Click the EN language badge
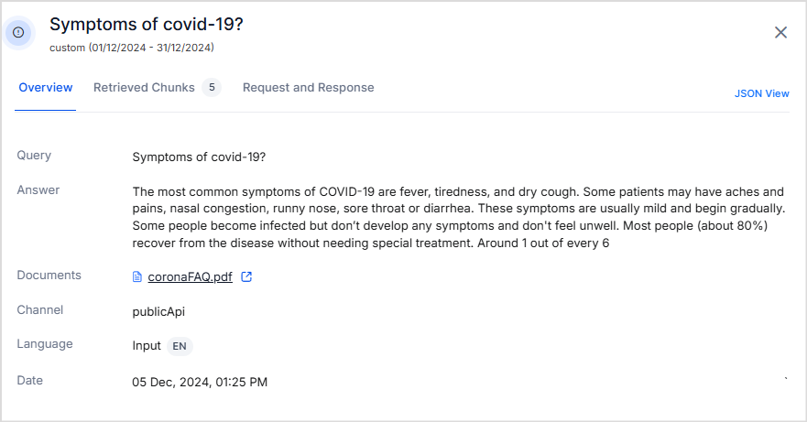807x422 pixels. 180,346
